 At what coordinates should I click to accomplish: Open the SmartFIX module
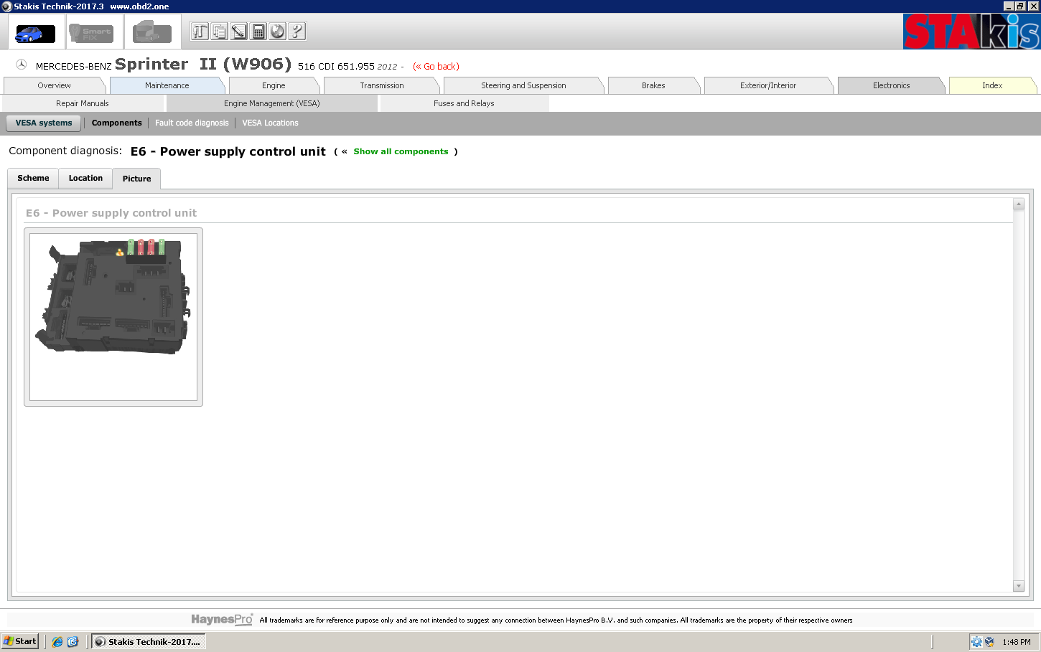point(93,33)
